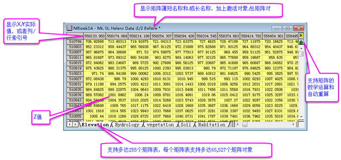Click the cell with value 1027.27
This screenshot has width=341, height=160.
coord(229,100)
